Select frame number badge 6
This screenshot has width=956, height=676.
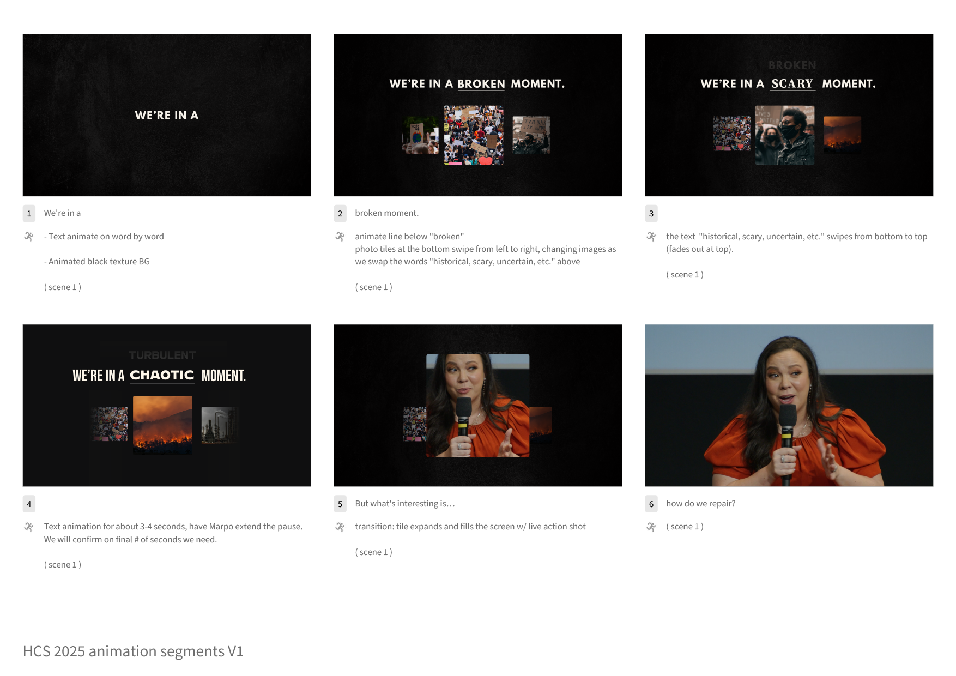pyautogui.click(x=651, y=504)
